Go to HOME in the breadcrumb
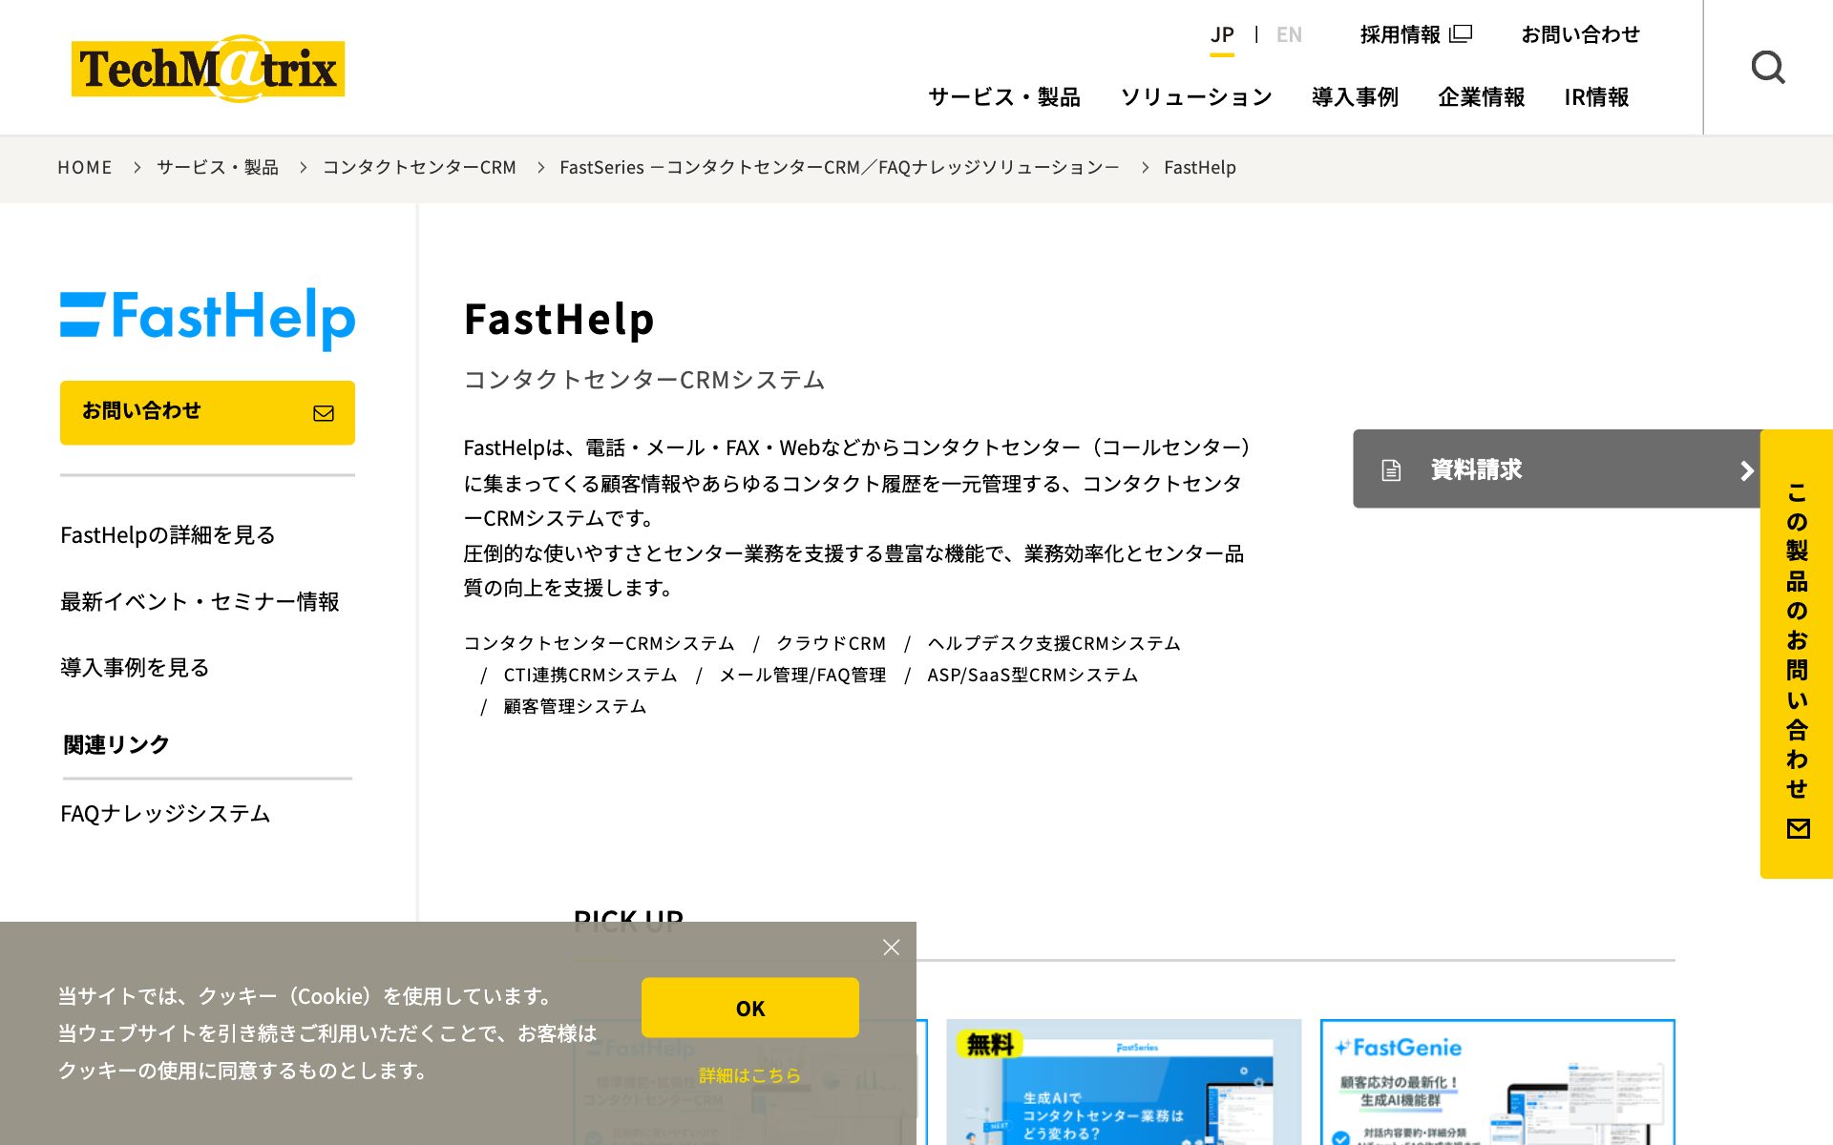The width and height of the screenshot is (1833, 1145). [85, 167]
